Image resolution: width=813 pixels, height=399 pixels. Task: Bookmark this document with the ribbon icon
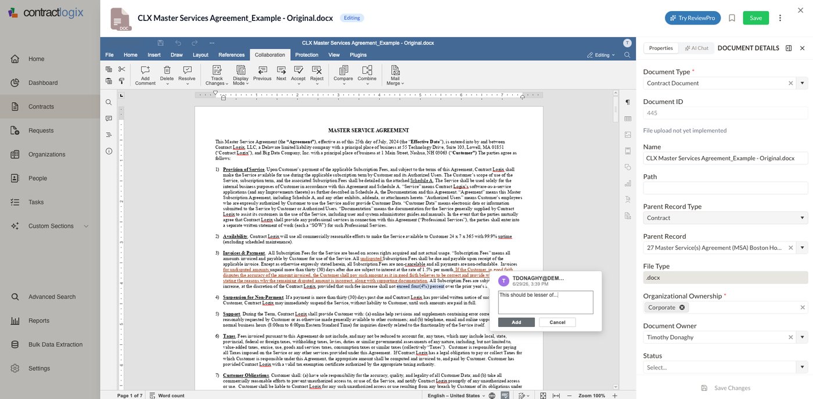(x=732, y=18)
